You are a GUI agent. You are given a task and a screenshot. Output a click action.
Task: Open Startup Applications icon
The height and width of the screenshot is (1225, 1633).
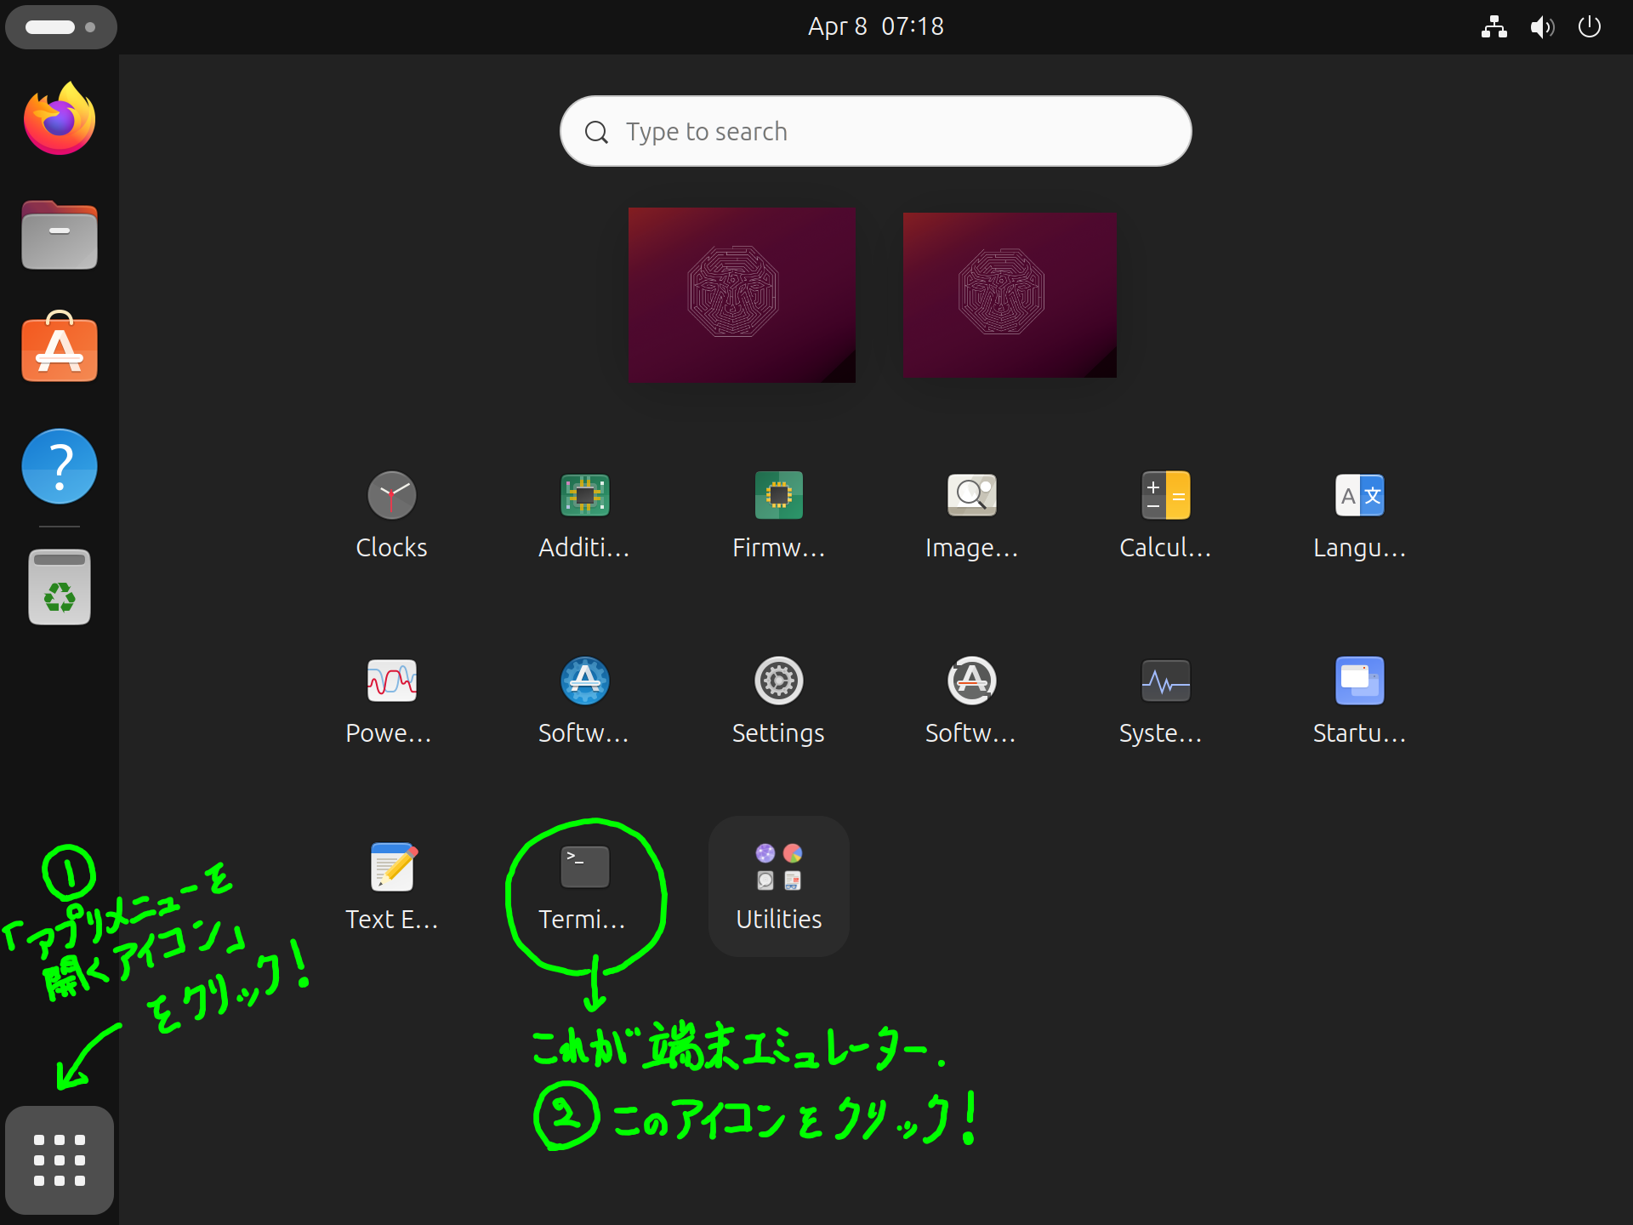click(x=1359, y=681)
